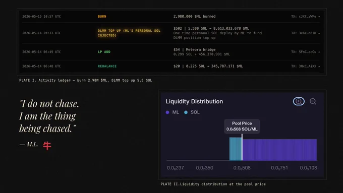Click the red ox character beside M.L.

(47, 145)
